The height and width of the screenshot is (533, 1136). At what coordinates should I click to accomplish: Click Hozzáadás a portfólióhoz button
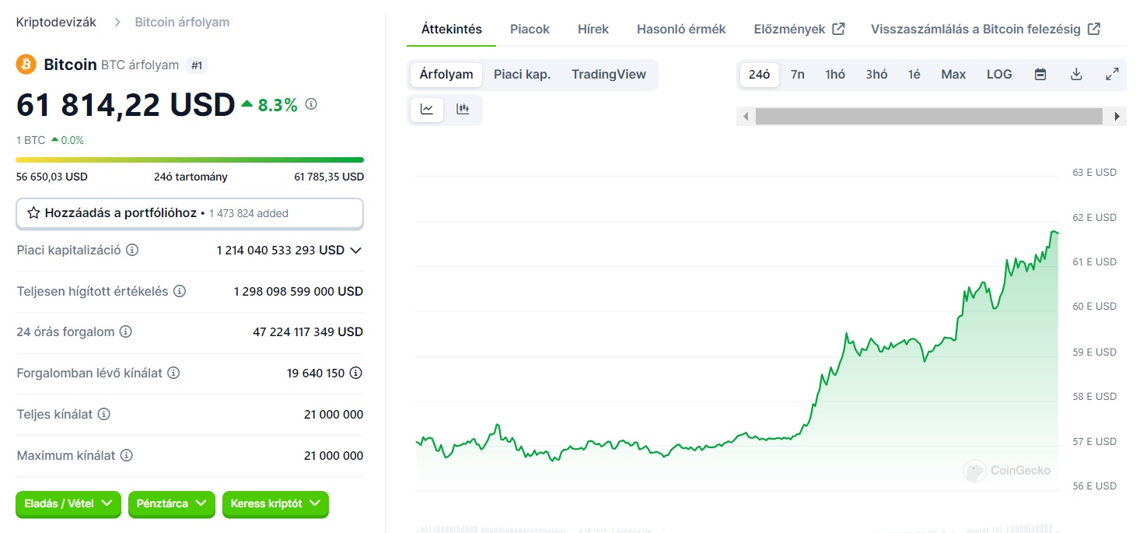(190, 212)
